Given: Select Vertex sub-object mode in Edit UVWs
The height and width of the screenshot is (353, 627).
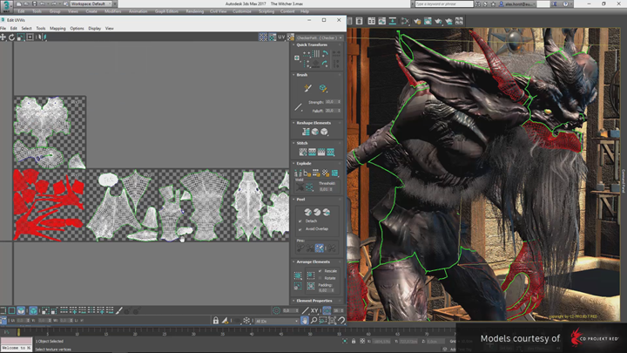Looking at the screenshot, I should pos(3,310).
